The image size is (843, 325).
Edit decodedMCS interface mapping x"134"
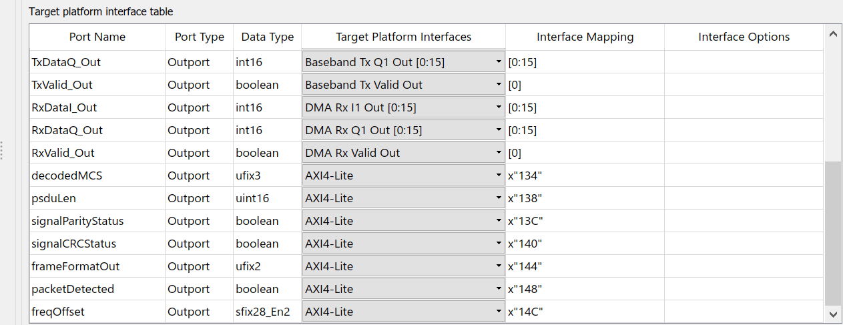pos(585,176)
